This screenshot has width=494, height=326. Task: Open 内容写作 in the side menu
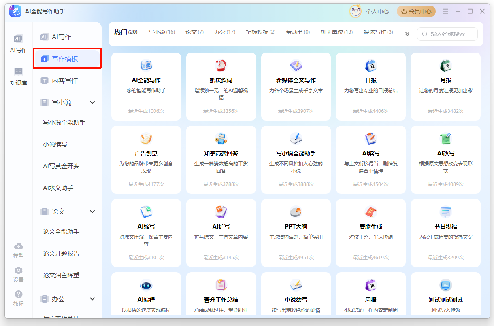click(65, 80)
